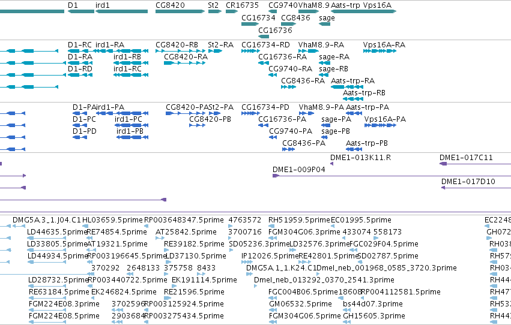Open the SD05236.3prime EST label
This screenshot has height=325, width=511.
(x=259, y=244)
